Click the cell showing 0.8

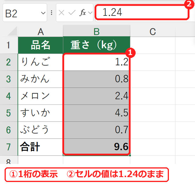97,79
